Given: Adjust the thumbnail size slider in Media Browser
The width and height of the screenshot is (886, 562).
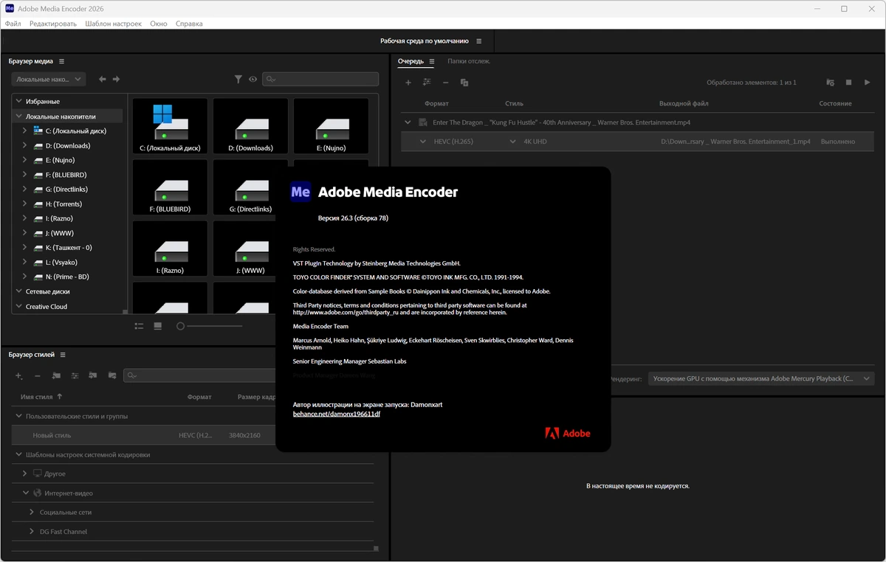Looking at the screenshot, I should (x=210, y=325).
